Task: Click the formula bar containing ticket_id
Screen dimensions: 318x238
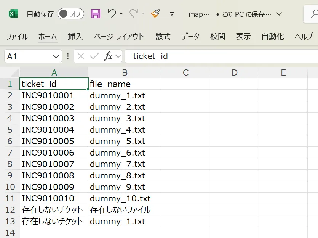Action: point(222,56)
